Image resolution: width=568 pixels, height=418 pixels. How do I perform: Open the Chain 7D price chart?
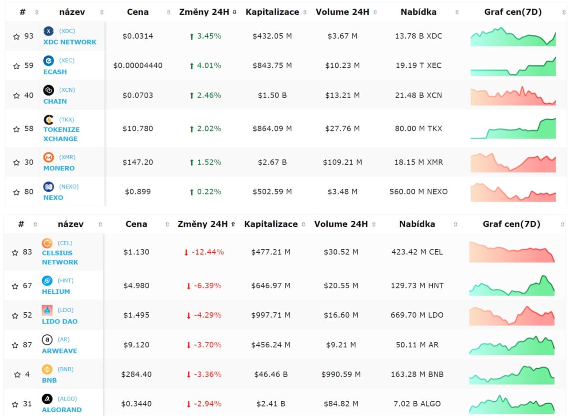point(513,96)
